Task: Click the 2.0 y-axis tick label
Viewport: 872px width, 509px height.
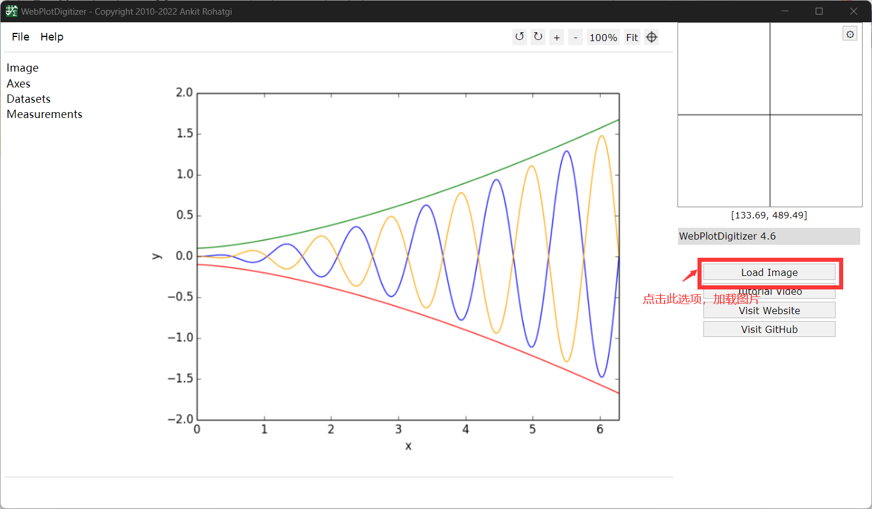Action: tap(185, 93)
